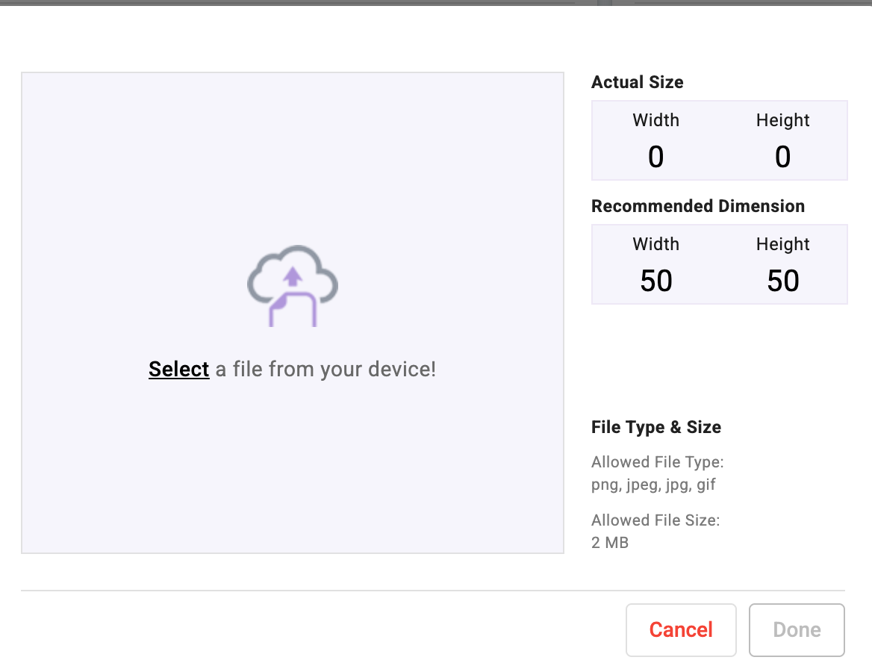Click the Actual Size height value 0
This screenshot has width=872, height=666.
point(782,157)
